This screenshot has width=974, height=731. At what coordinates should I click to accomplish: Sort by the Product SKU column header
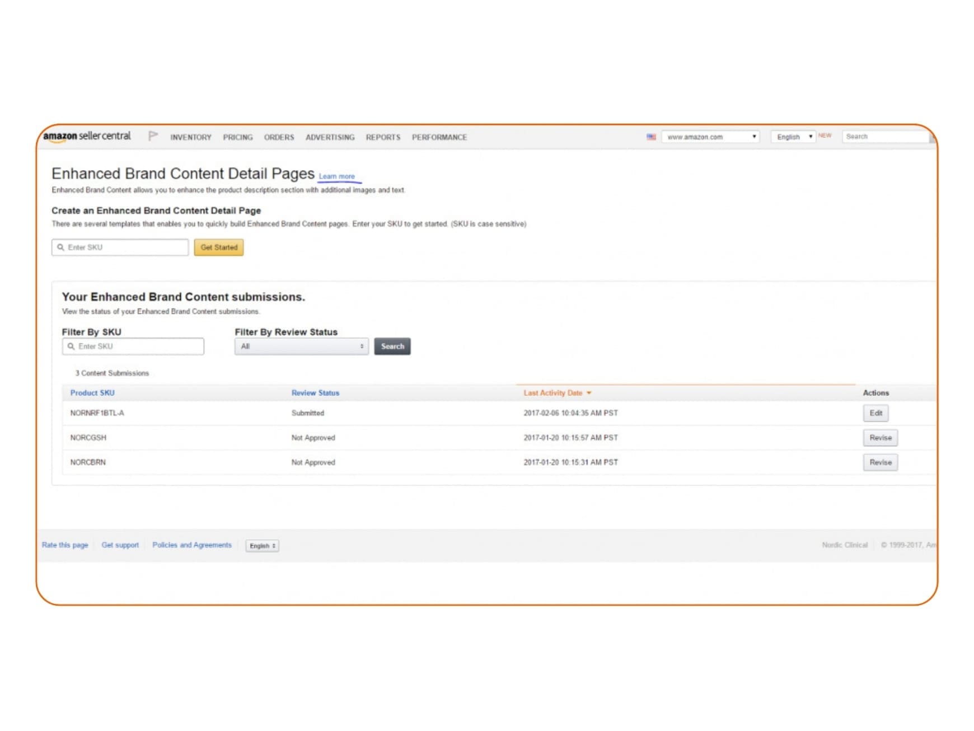(92, 393)
